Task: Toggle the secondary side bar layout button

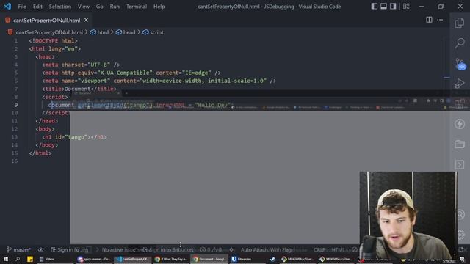Action: tap(393, 7)
